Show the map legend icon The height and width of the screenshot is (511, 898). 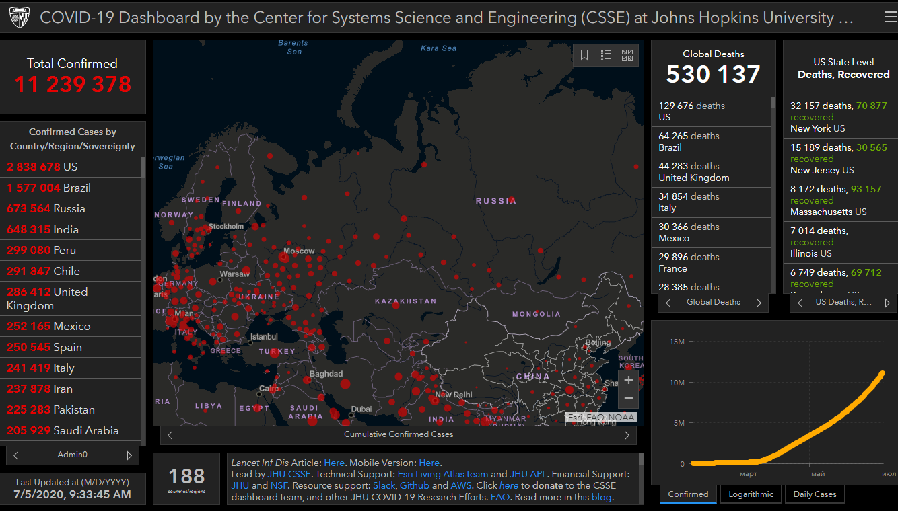[x=606, y=55]
